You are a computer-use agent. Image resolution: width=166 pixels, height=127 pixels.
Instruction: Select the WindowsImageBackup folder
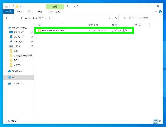click(x=84, y=30)
